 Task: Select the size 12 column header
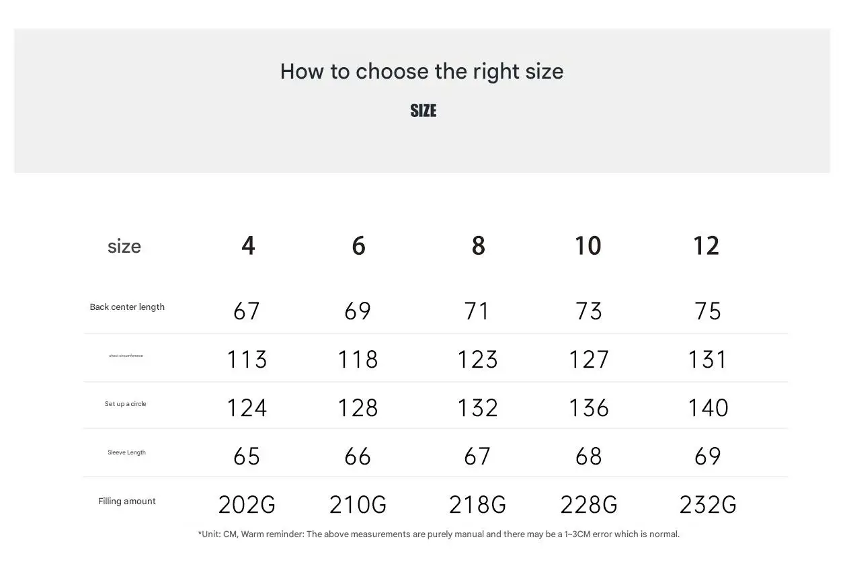(x=707, y=246)
